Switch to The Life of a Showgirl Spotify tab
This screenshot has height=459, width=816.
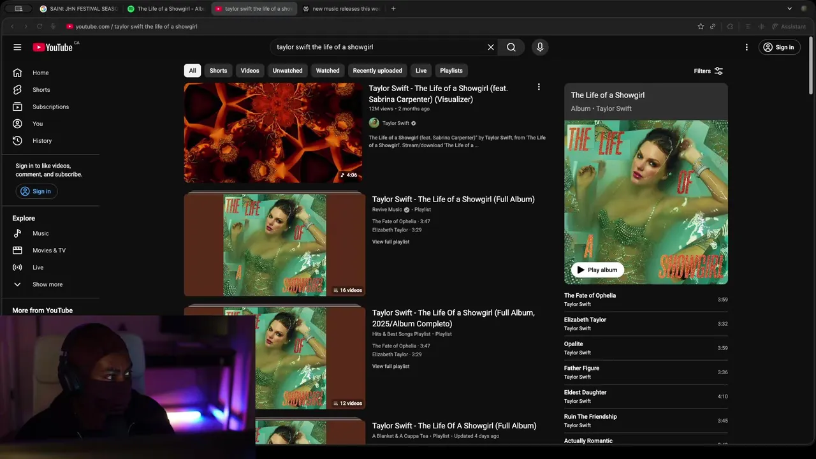click(166, 9)
